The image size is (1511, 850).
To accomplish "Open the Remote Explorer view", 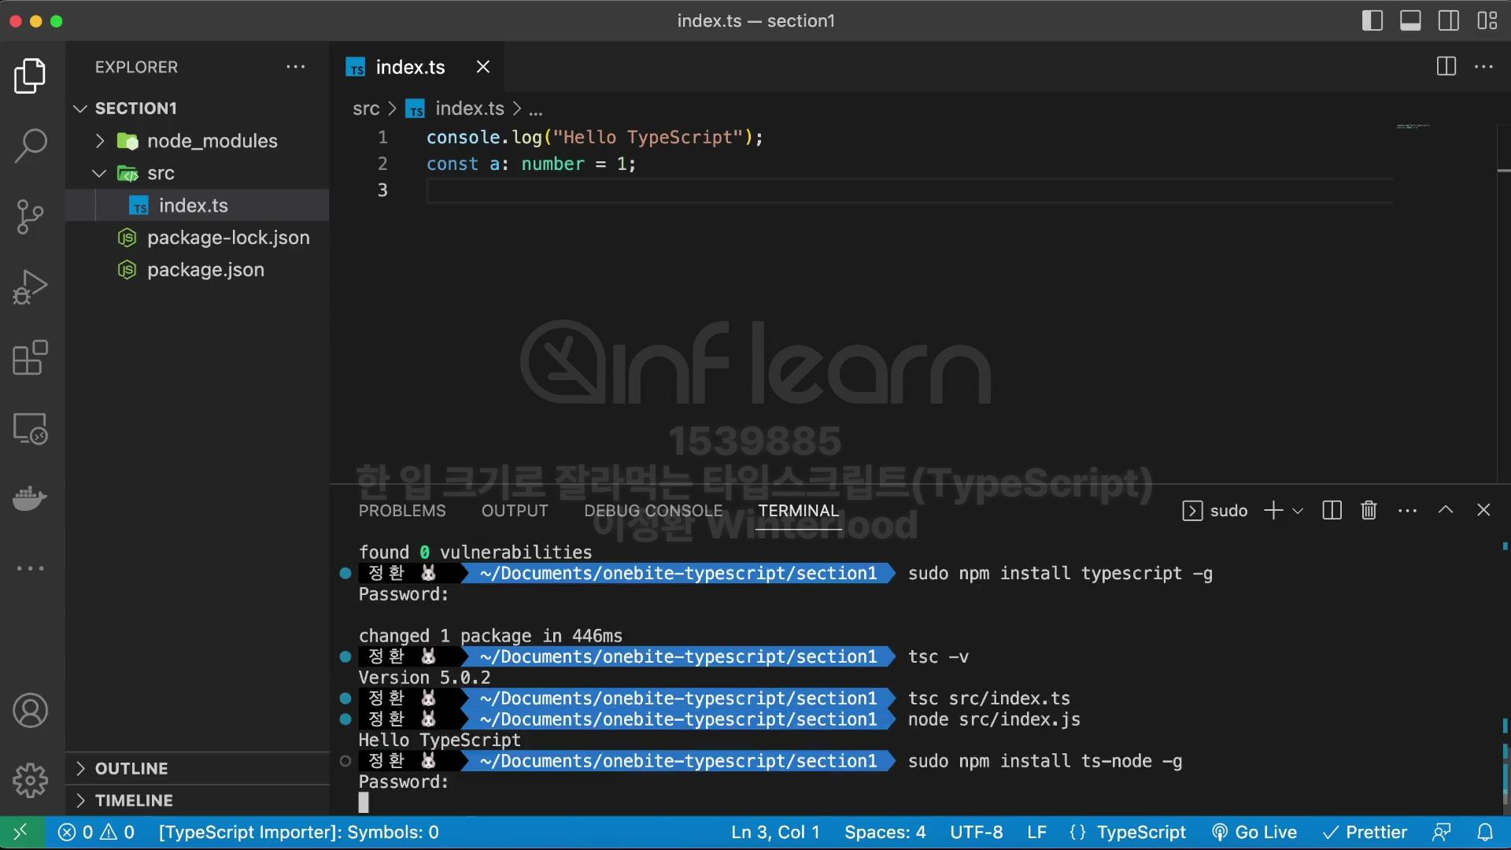I will [31, 429].
